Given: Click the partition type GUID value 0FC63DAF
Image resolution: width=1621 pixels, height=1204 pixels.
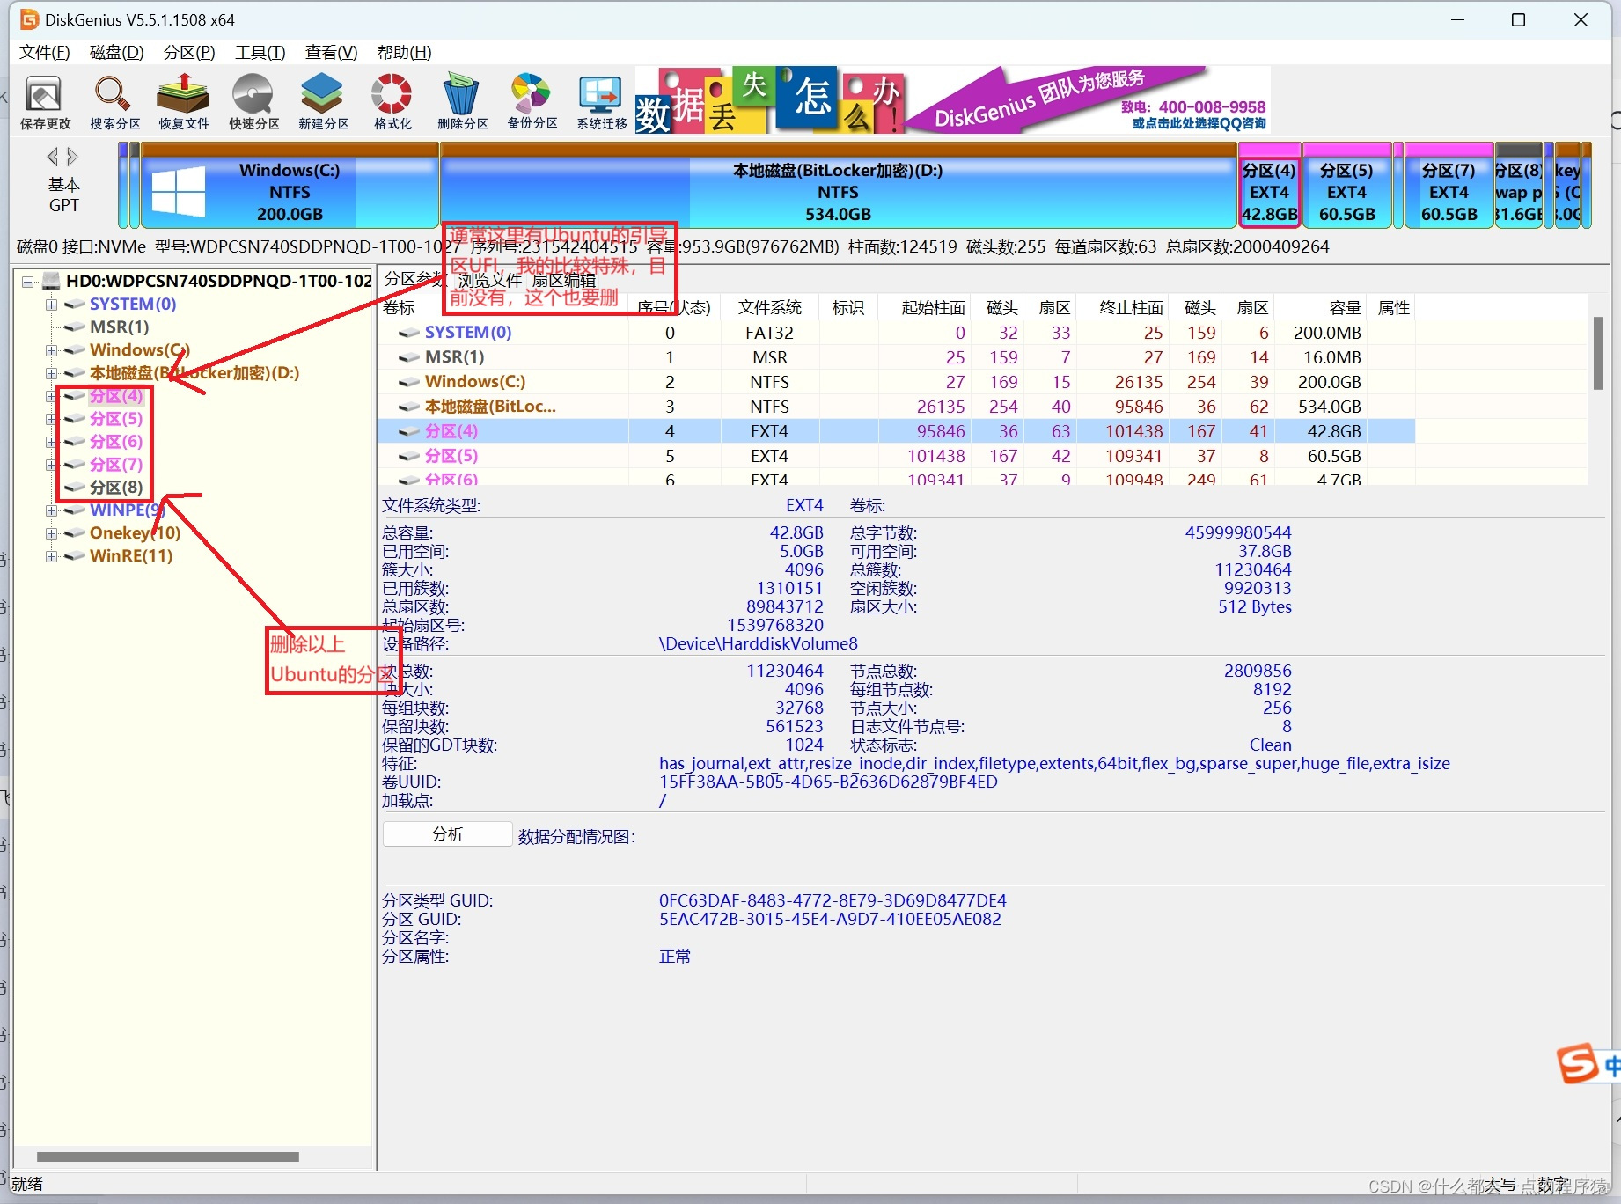Looking at the screenshot, I should pyautogui.click(x=833, y=901).
